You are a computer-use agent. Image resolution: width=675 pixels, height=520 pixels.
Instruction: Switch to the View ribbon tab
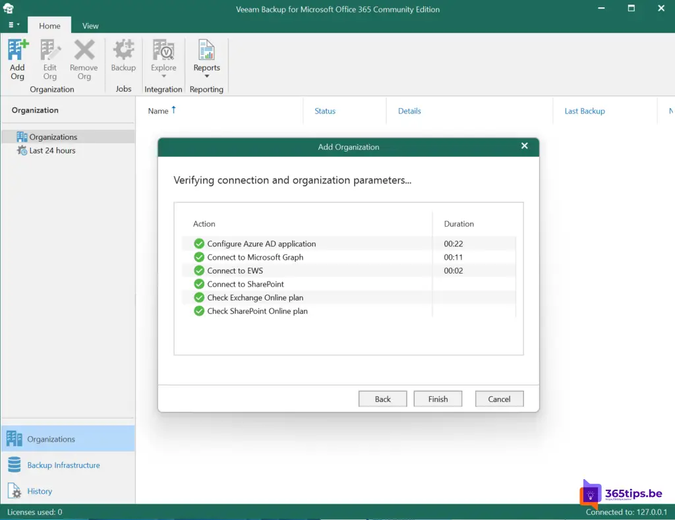tap(90, 26)
